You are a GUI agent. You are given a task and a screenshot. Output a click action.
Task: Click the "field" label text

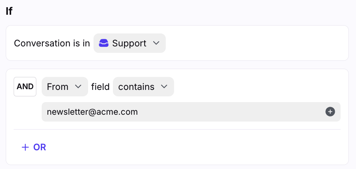click(100, 87)
